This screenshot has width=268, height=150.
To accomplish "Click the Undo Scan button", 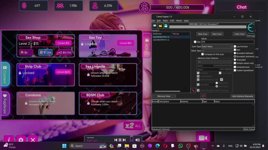I will [x=239, y=34].
